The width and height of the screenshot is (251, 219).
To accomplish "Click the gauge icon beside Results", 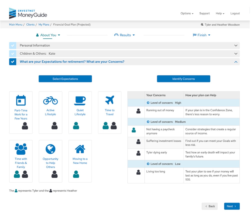I will coord(116,35).
